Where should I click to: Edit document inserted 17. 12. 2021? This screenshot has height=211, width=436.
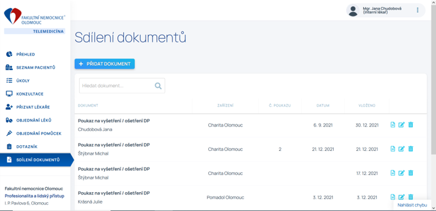(401, 173)
